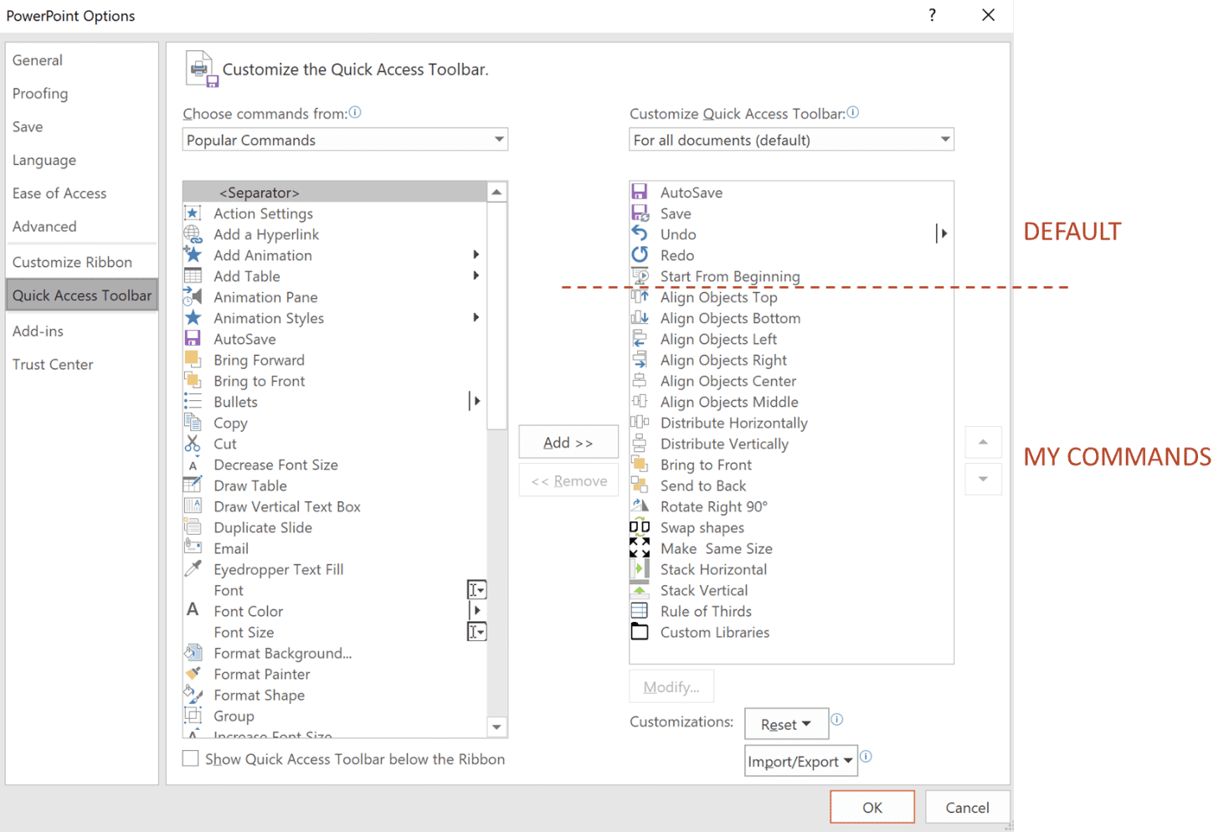Viewport: 1229px width, 832px height.
Task: Click the Email envelope icon
Action: (193, 548)
